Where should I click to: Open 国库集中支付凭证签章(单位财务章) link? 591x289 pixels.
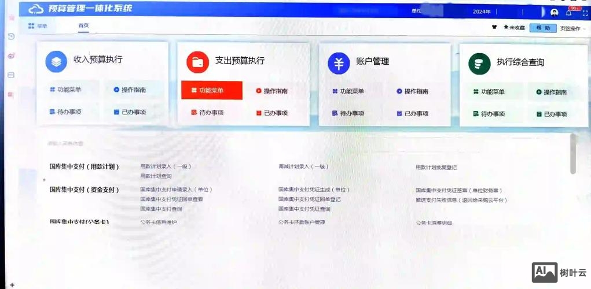[459, 191]
